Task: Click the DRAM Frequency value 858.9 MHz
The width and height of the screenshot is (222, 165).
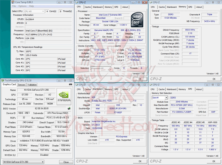Action: coord(190,30)
